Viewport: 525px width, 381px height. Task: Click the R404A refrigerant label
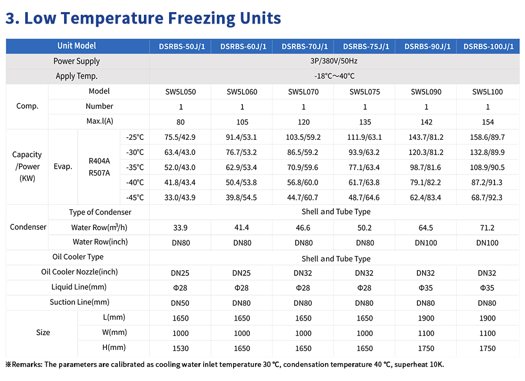click(99, 161)
